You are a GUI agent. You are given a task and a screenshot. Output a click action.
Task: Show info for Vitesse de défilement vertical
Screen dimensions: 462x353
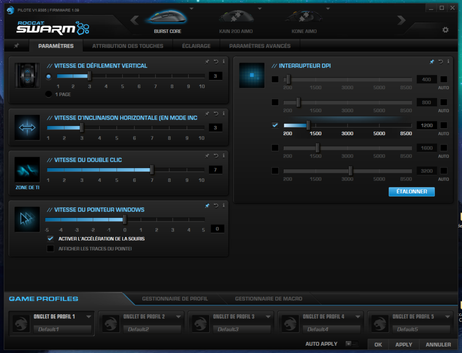pyautogui.click(x=224, y=62)
